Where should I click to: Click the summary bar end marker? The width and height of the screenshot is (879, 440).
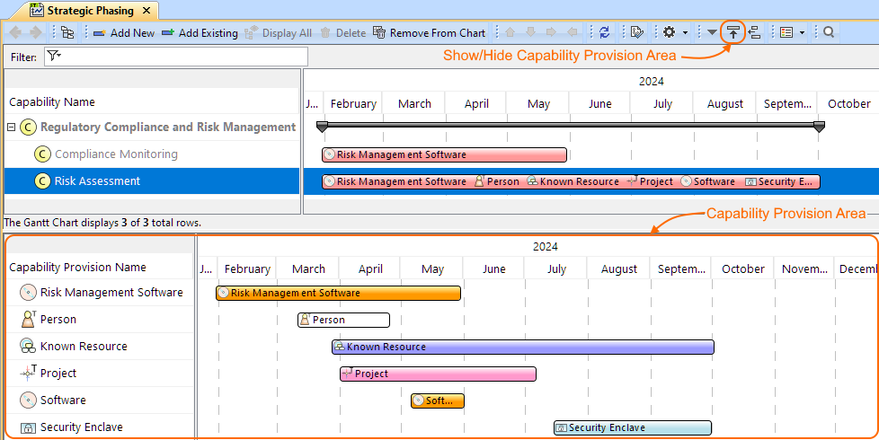point(819,127)
